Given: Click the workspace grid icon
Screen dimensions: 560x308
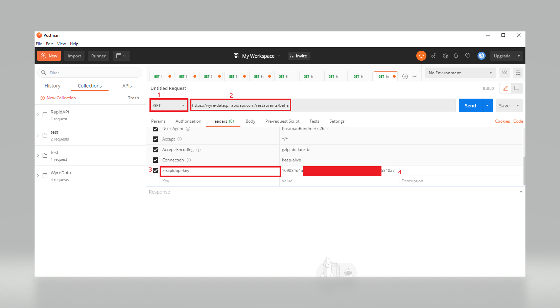Looking at the screenshot, I should [x=236, y=56].
